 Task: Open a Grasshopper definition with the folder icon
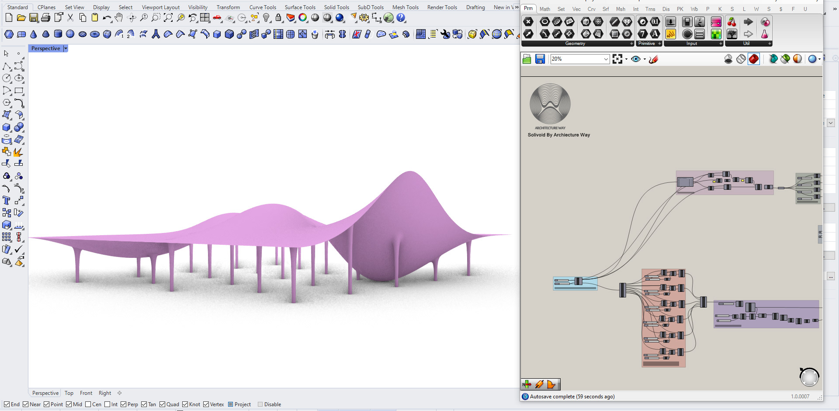pos(527,59)
